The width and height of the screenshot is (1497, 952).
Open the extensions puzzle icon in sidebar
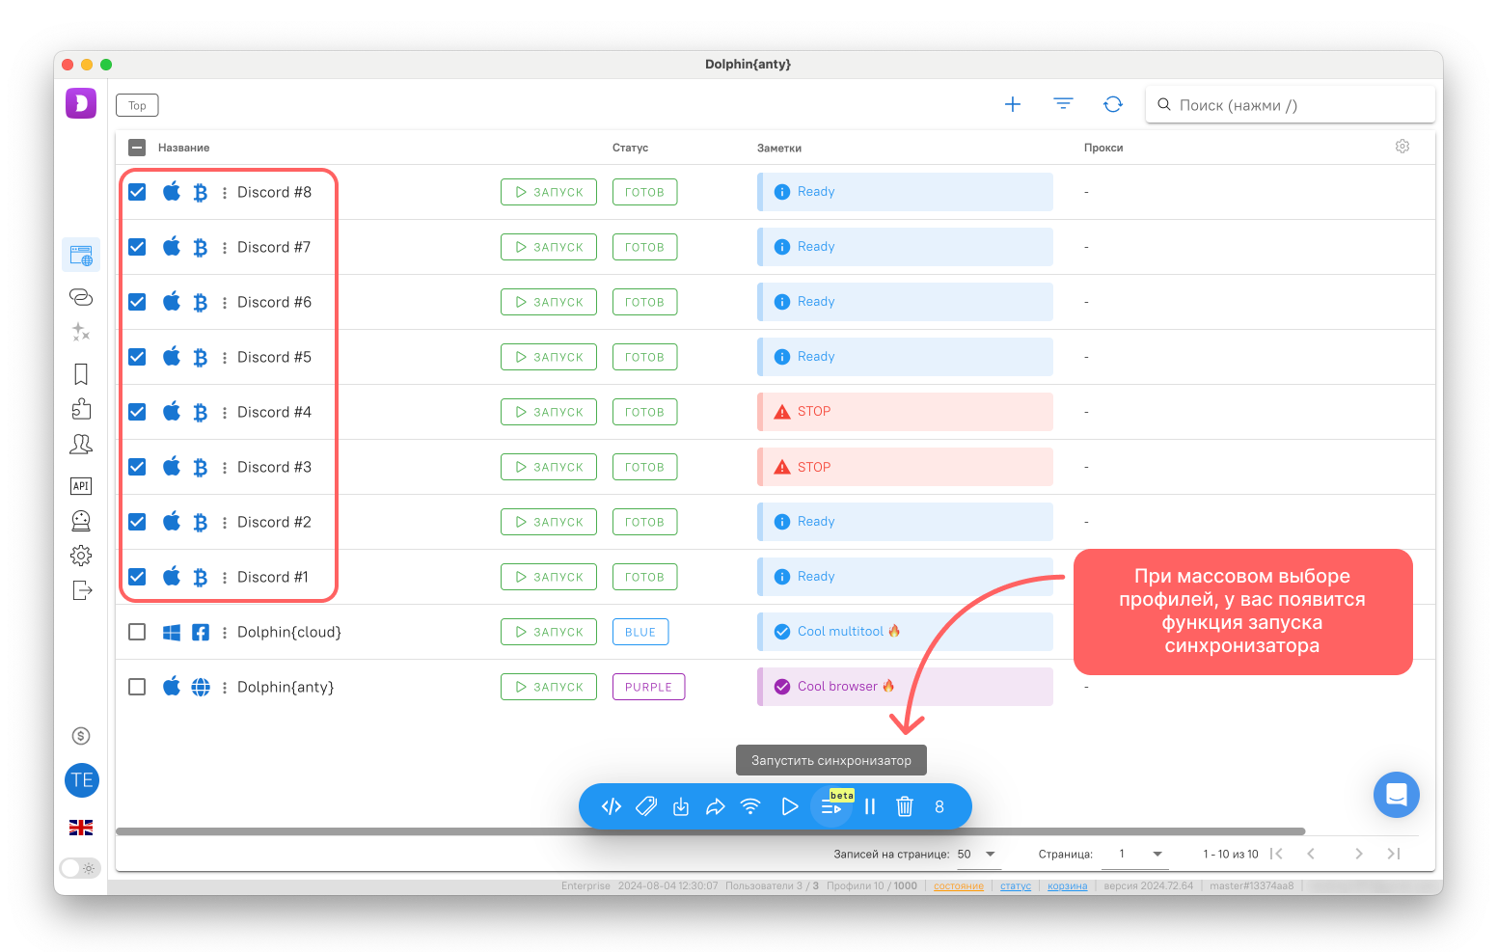click(81, 409)
